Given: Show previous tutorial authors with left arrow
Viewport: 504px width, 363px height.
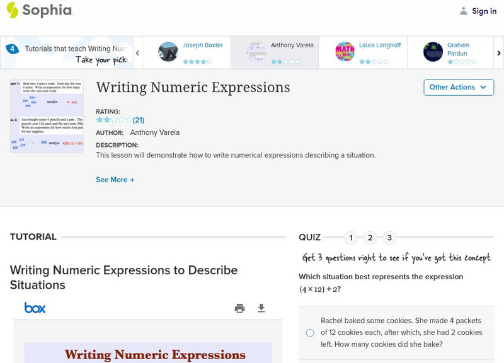Looking at the screenshot, I should point(137,53).
